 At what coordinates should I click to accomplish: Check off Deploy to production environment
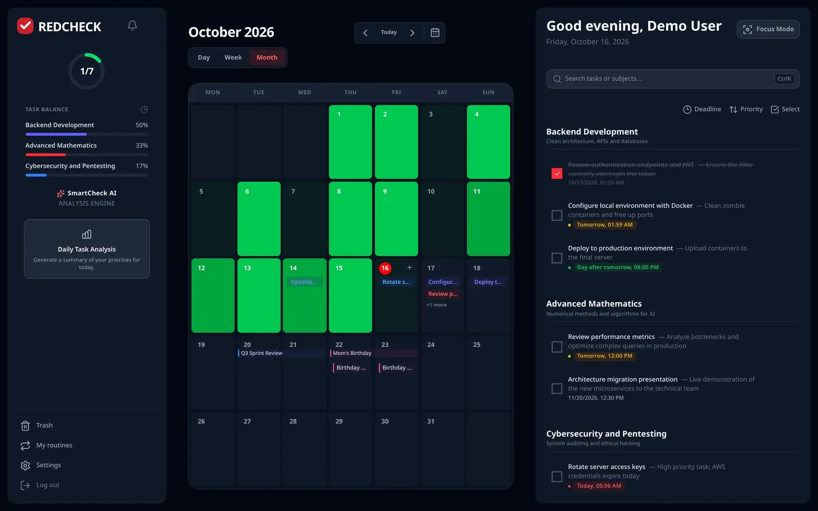[x=557, y=258]
